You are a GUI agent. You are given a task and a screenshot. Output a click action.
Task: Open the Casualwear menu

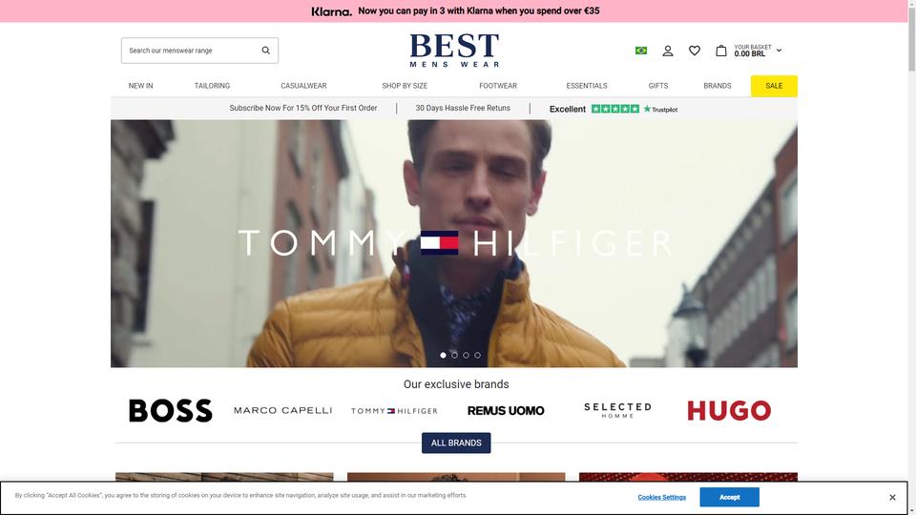pos(303,86)
